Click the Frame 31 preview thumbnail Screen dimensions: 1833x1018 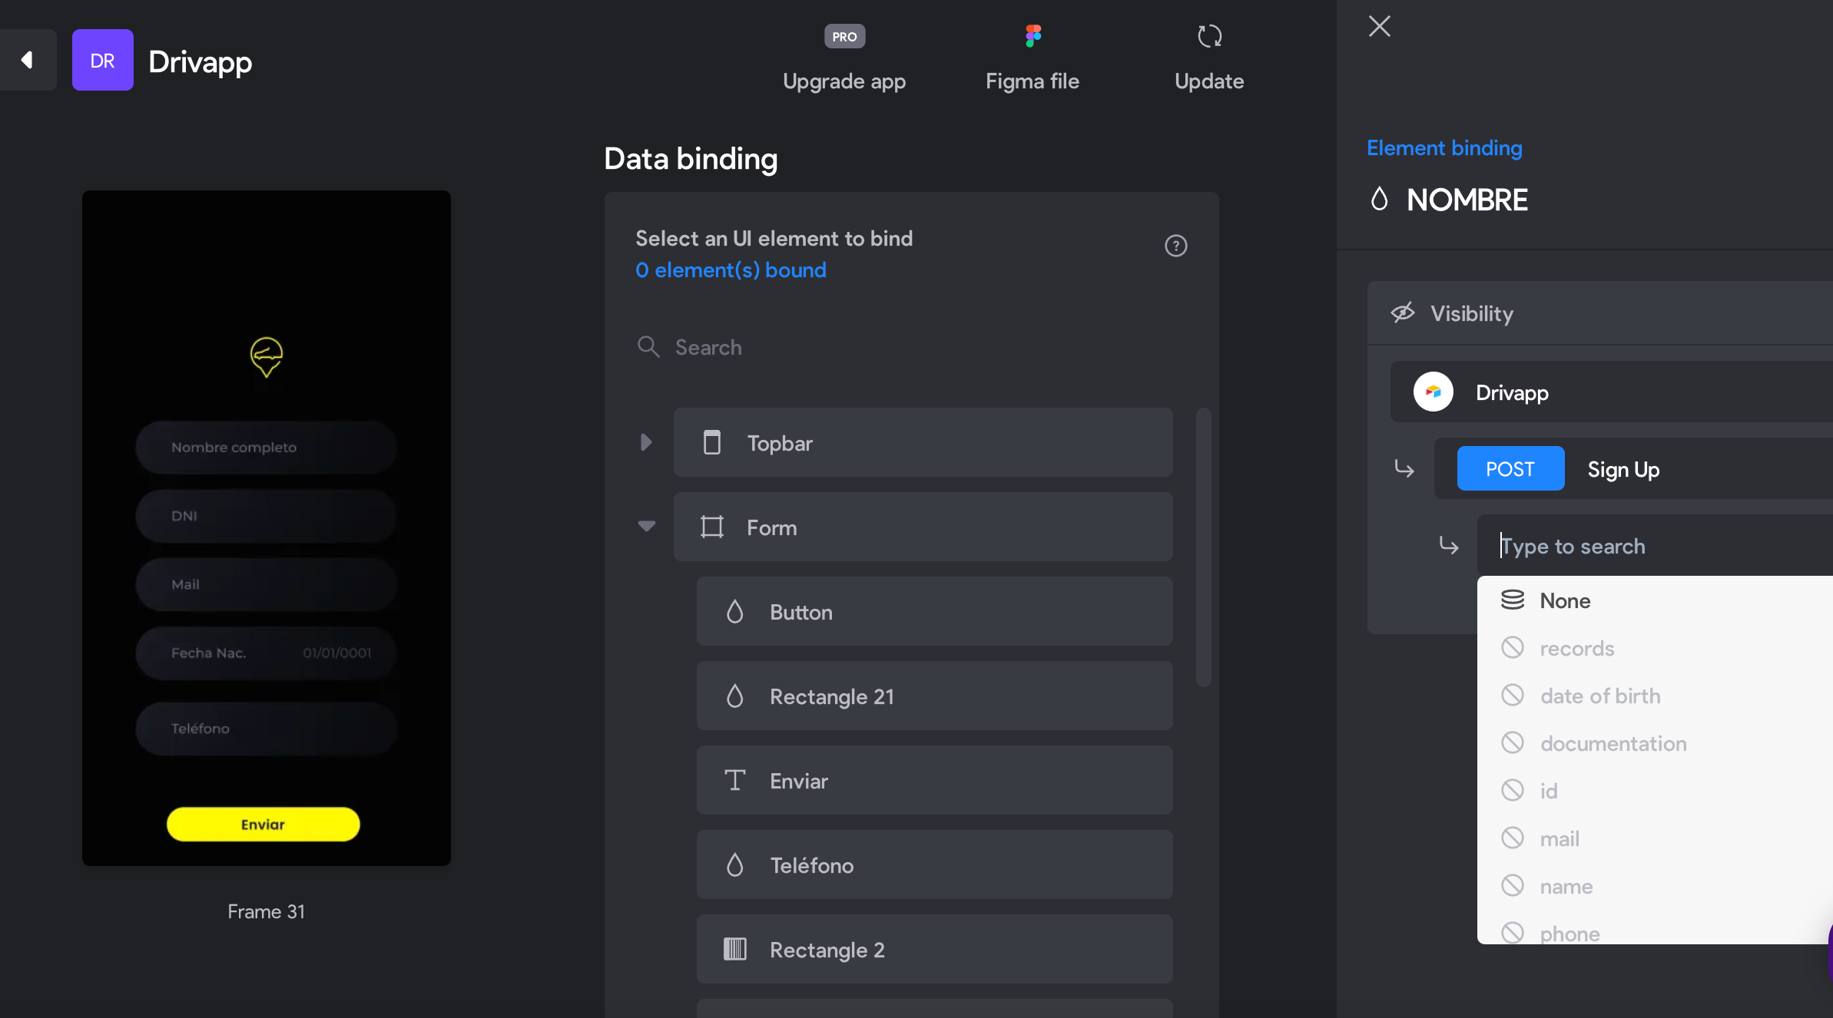tap(267, 528)
